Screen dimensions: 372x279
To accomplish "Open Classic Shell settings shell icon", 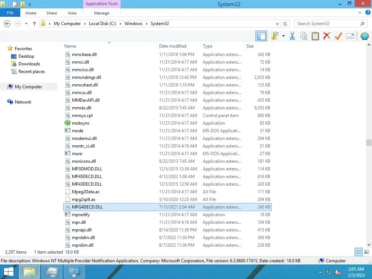I will point(365,36).
